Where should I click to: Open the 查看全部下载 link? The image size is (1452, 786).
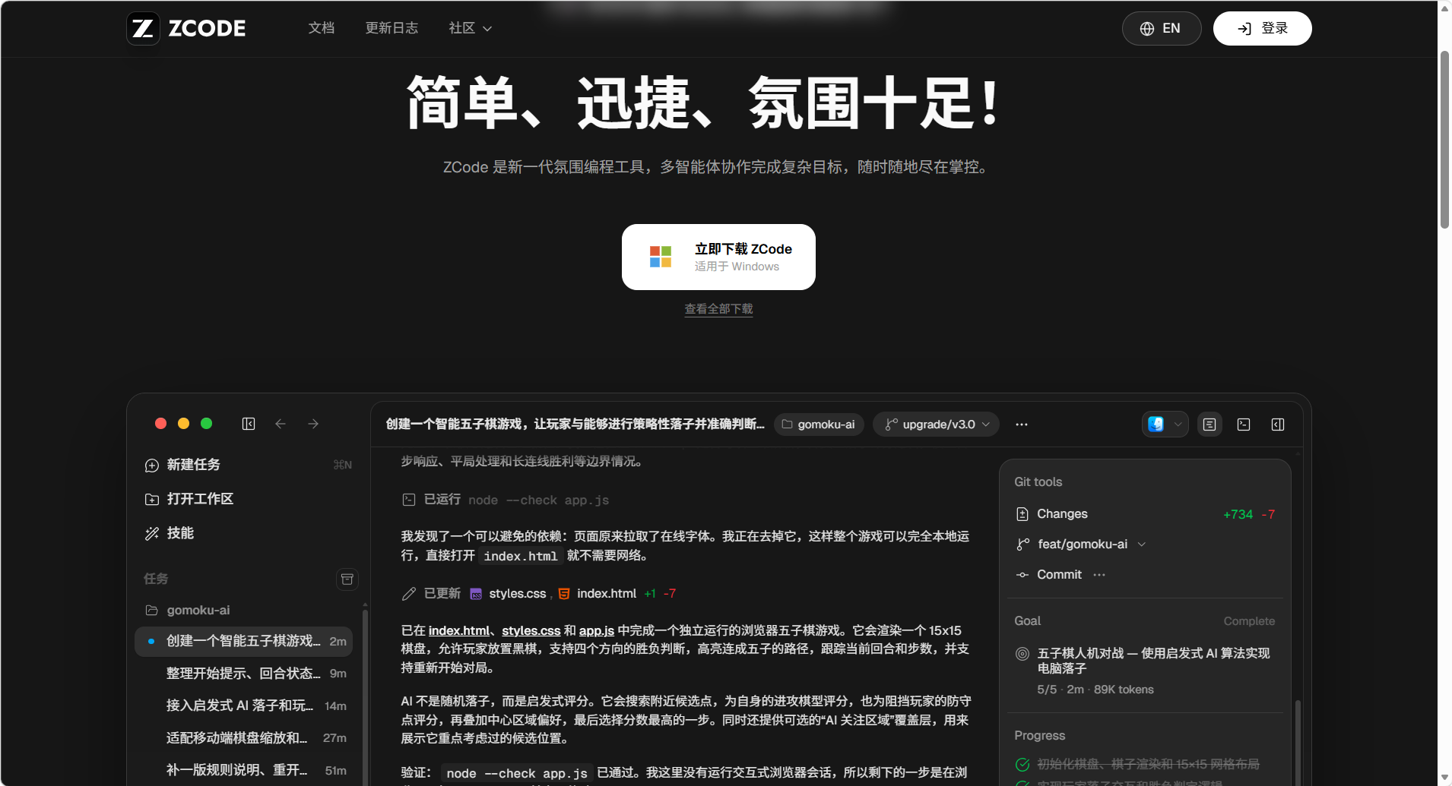[718, 309]
